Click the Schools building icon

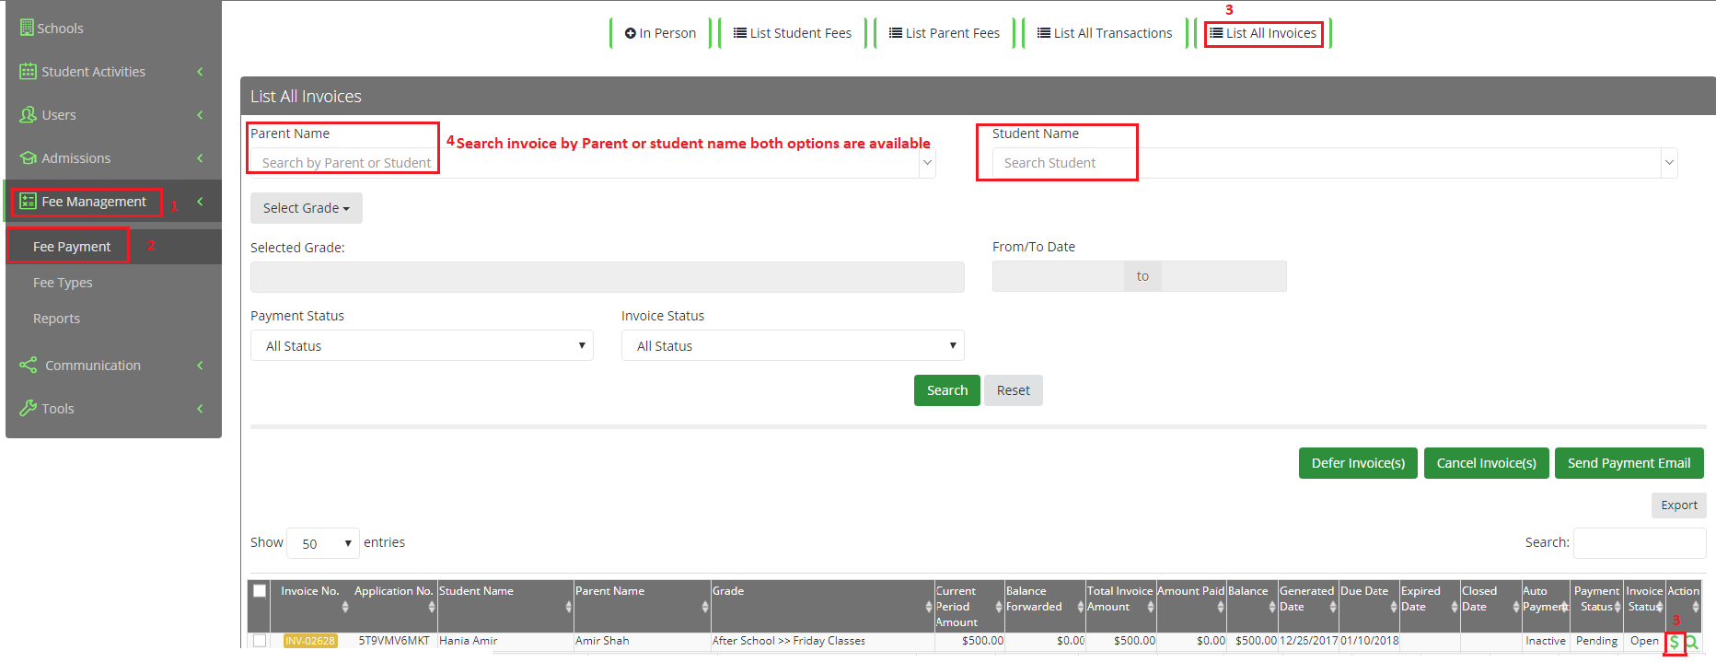(27, 28)
